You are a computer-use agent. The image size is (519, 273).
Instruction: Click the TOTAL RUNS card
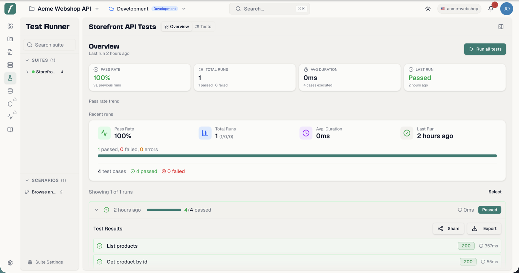(245, 77)
